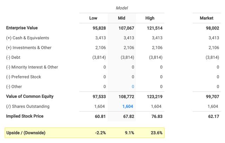Click the blue 0 in the Other row
This screenshot has height=143, width=225.
click(133, 87)
